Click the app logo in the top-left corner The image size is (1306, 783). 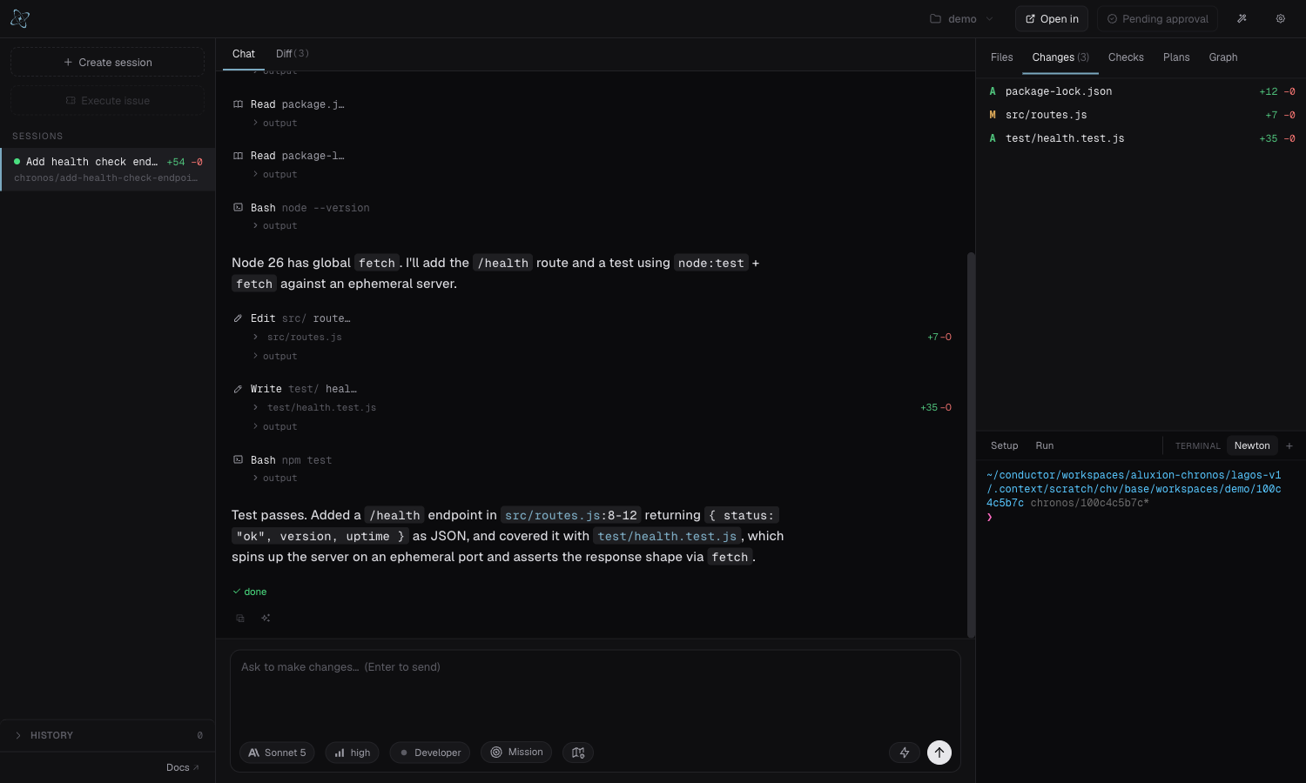coord(20,18)
